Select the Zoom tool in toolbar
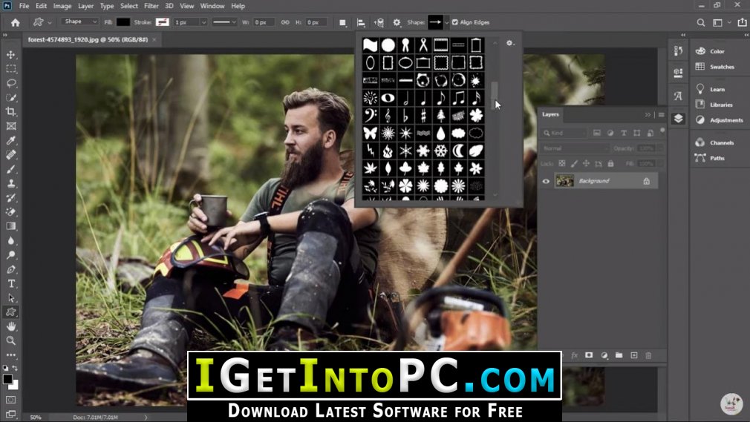Viewport: 750px width, 422px height. click(11, 340)
